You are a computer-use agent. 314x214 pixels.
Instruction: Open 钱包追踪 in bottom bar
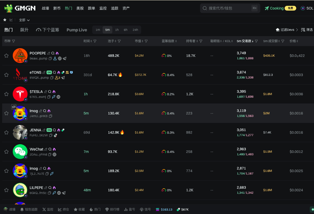pos(29,209)
